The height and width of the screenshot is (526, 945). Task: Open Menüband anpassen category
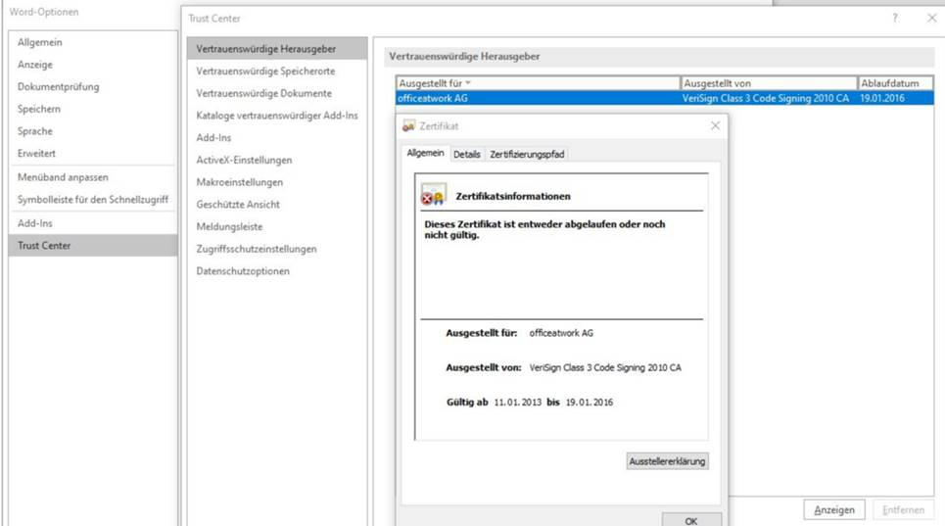[63, 177]
